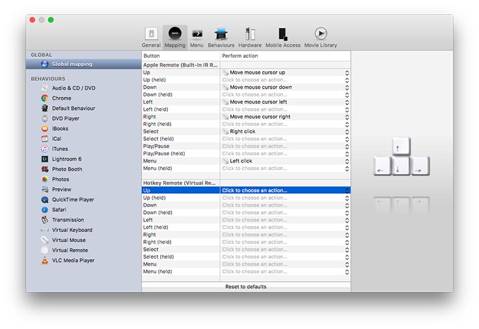Open stepper on highlighted Hotkey Remote Up row

pyautogui.click(x=347, y=191)
